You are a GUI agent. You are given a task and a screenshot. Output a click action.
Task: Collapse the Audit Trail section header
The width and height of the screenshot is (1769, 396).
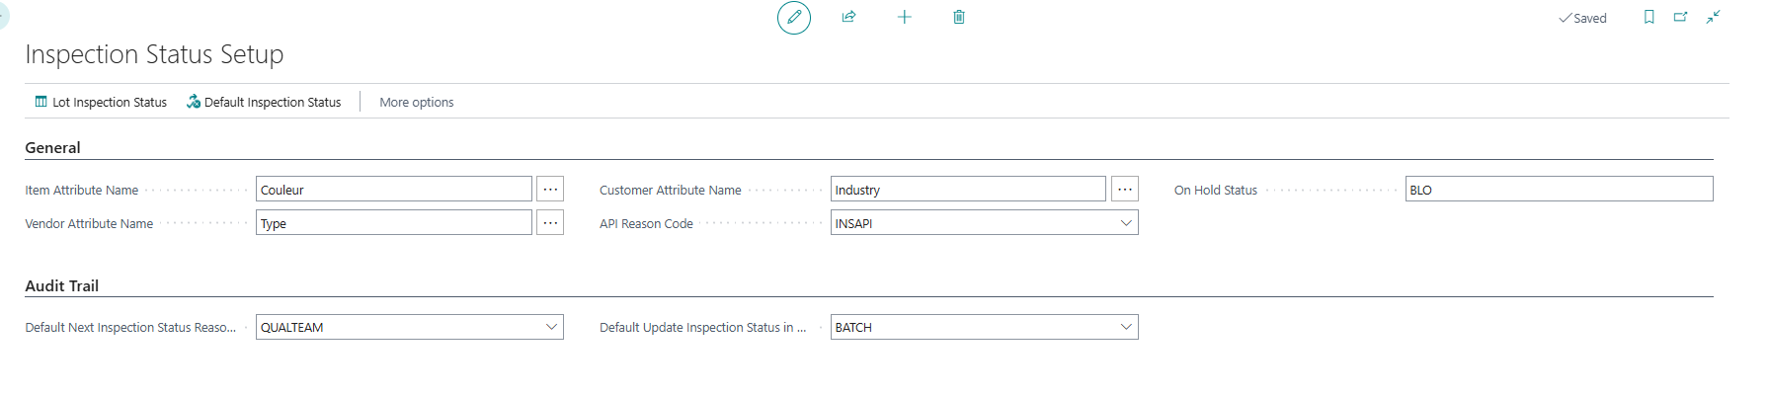tap(62, 286)
